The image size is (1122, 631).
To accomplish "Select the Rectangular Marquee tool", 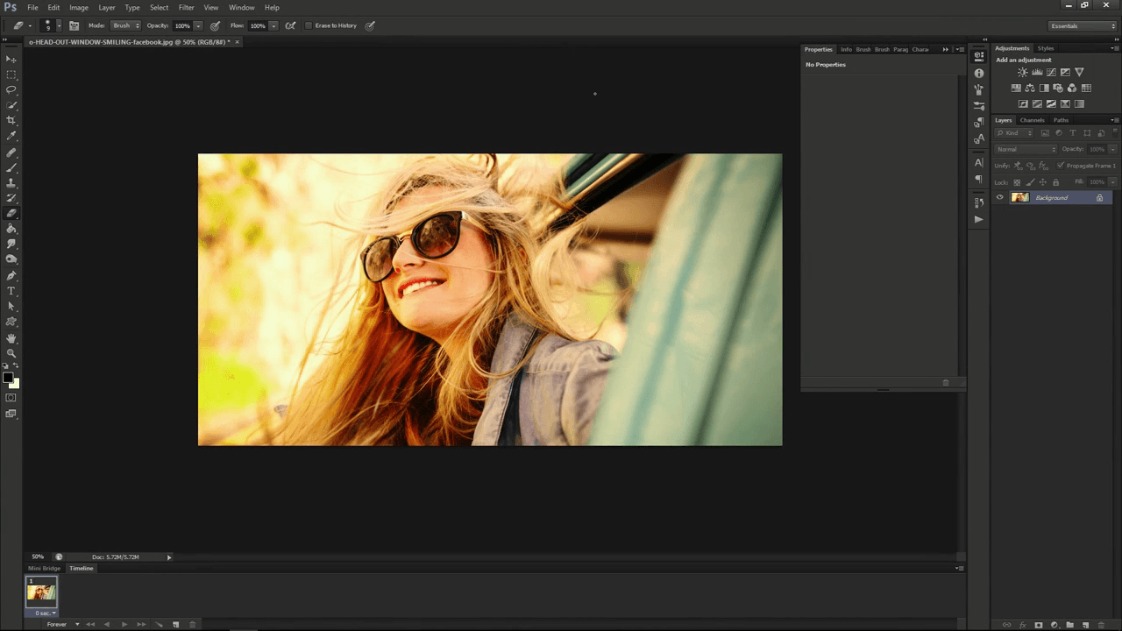I will pos(11,74).
